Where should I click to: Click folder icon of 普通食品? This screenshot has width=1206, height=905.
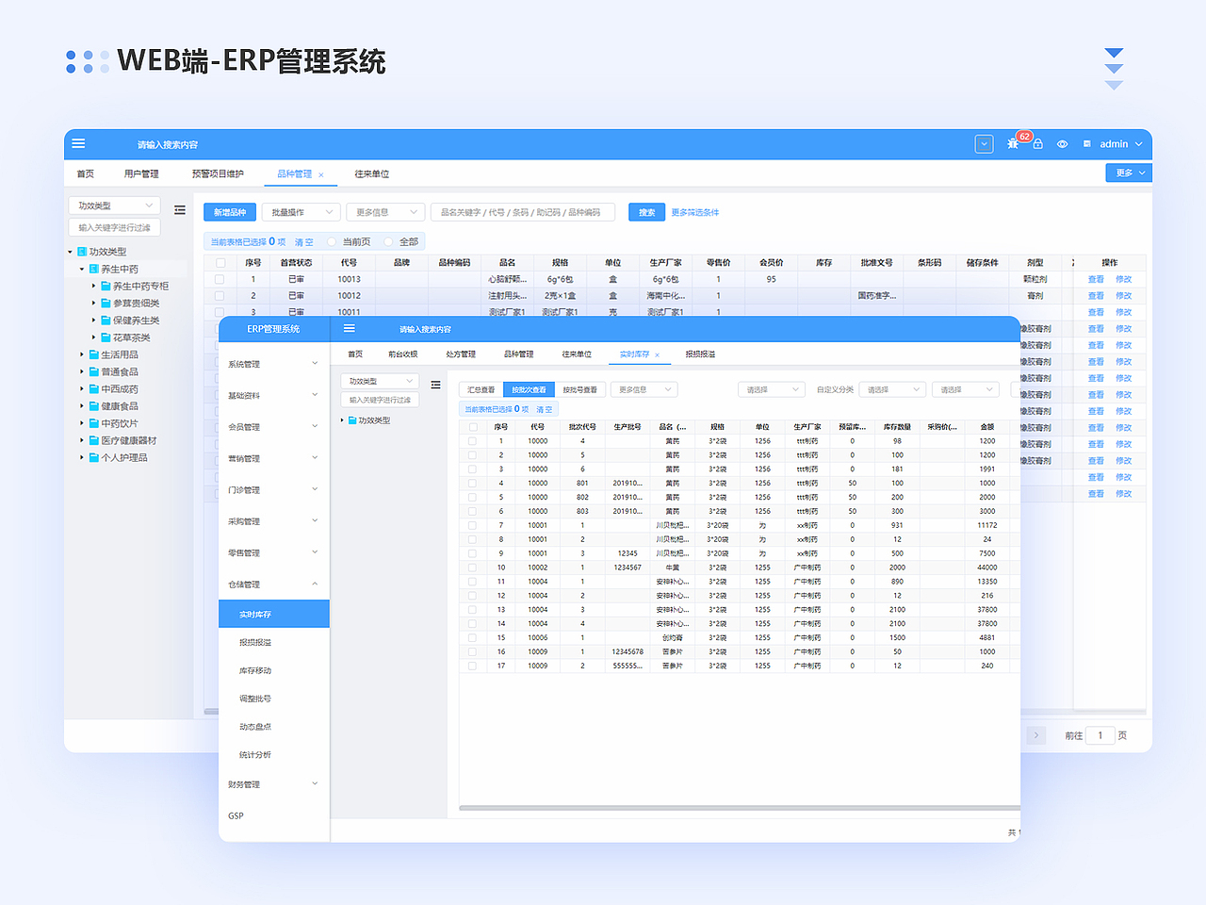point(94,372)
